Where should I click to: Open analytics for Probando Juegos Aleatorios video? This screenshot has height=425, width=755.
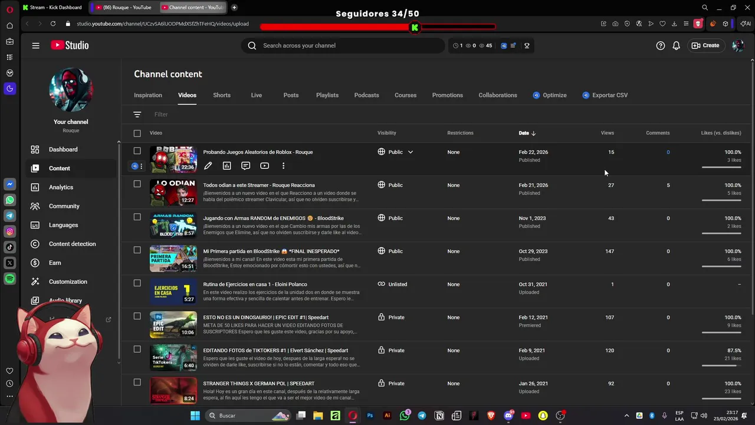point(227,166)
